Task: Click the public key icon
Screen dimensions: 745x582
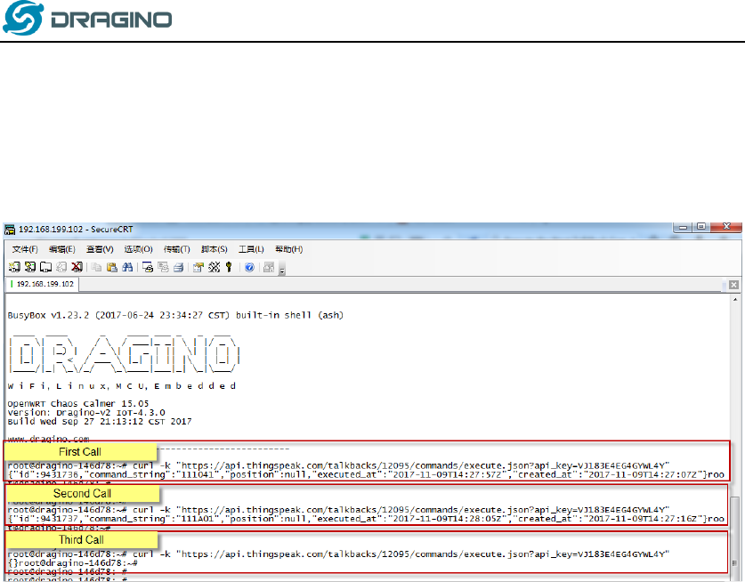Action: (x=229, y=267)
